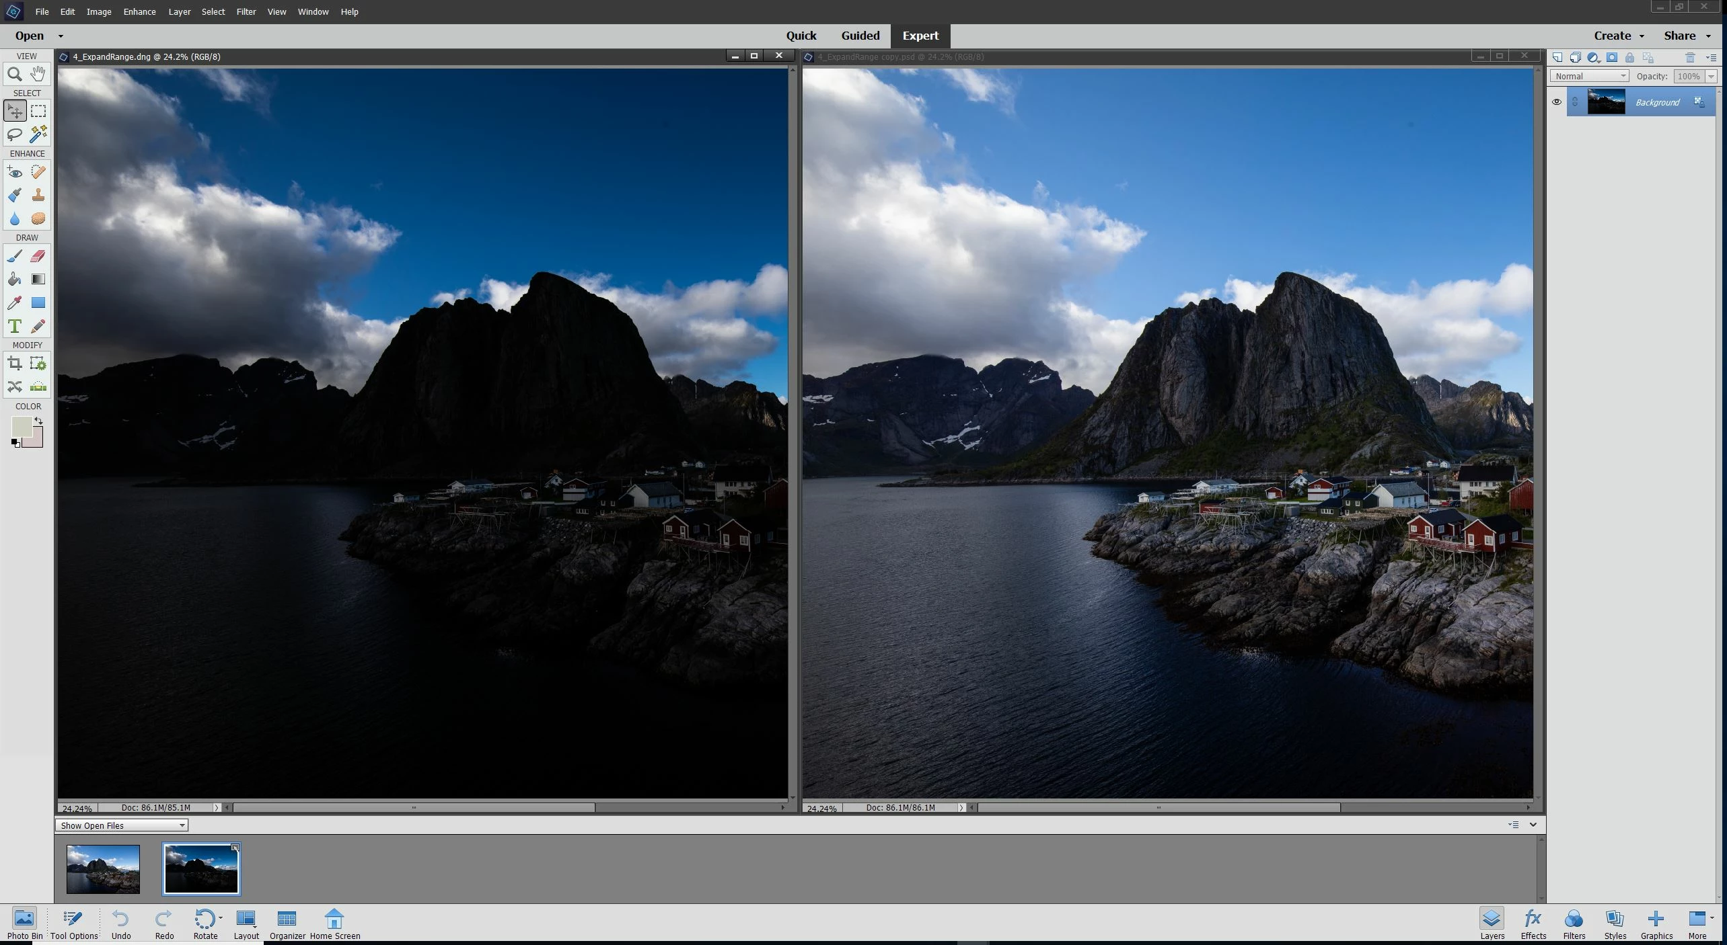The height and width of the screenshot is (945, 1727).
Task: Pick the Gradient tool
Action: tap(38, 279)
